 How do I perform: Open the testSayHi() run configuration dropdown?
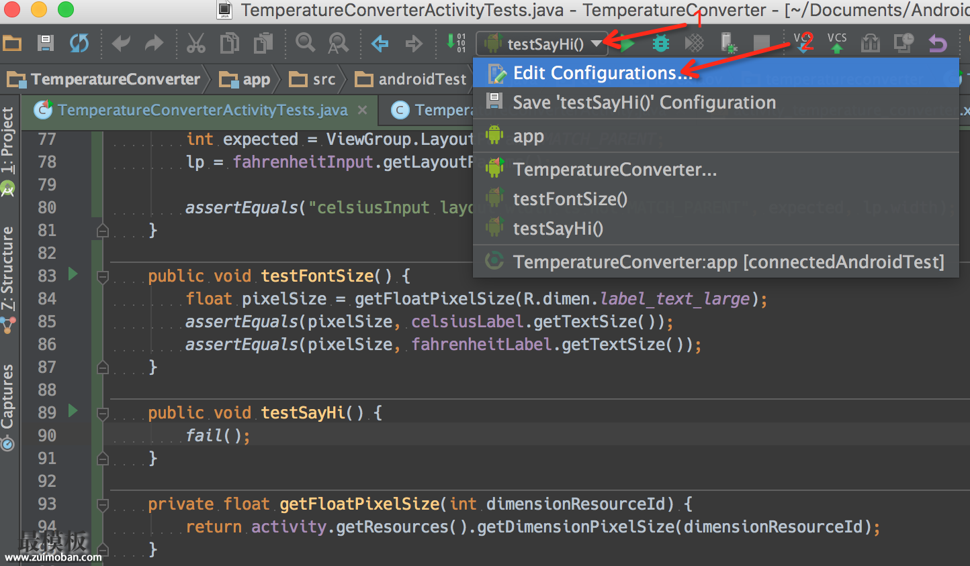tap(541, 44)
